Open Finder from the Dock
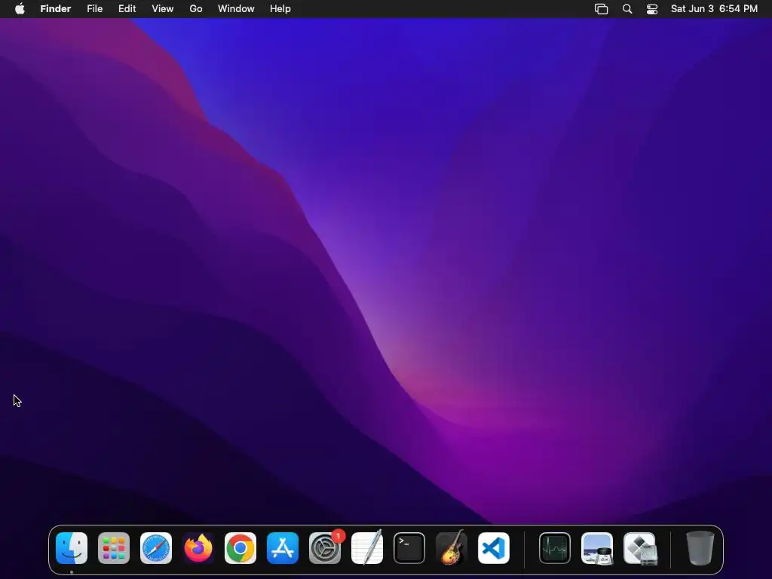The image size is (772, 579). [x=72, y=548]
